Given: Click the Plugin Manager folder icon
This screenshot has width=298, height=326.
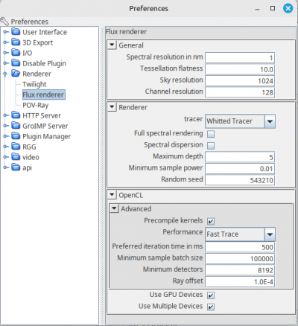Looking at the screenshot, I should click(x=16, y=136).
